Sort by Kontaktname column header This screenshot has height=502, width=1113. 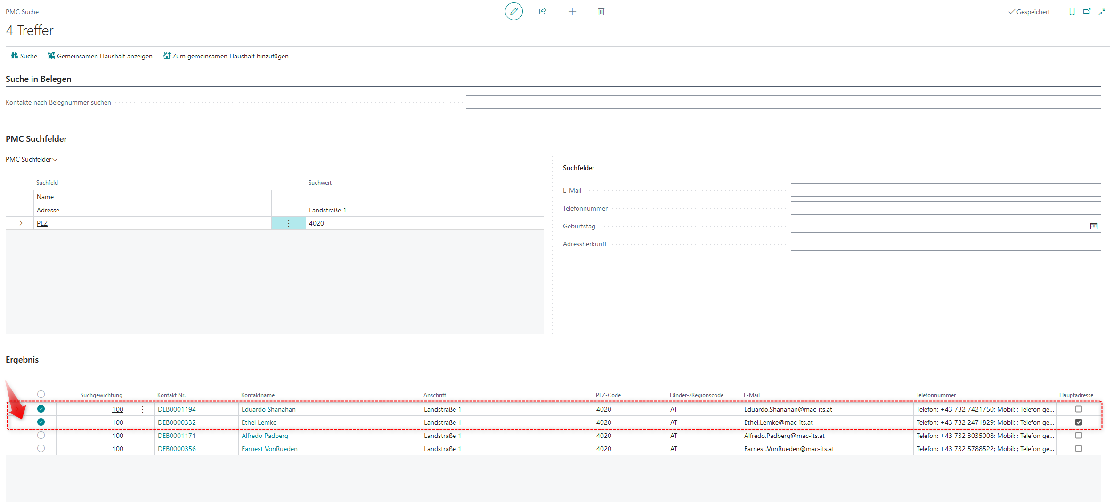point(258,395)
